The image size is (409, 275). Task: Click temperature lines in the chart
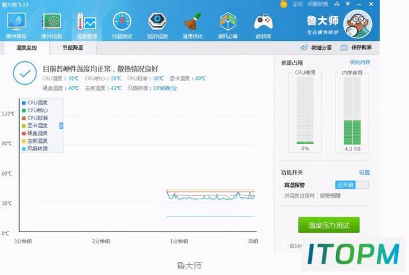[210, 195]
